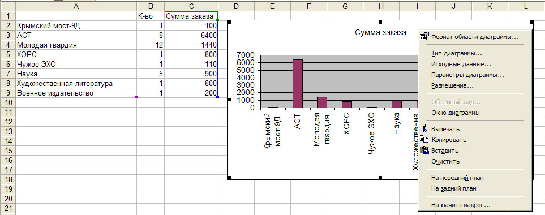Select column B header
545x215 pixels.
click(151, 6)
